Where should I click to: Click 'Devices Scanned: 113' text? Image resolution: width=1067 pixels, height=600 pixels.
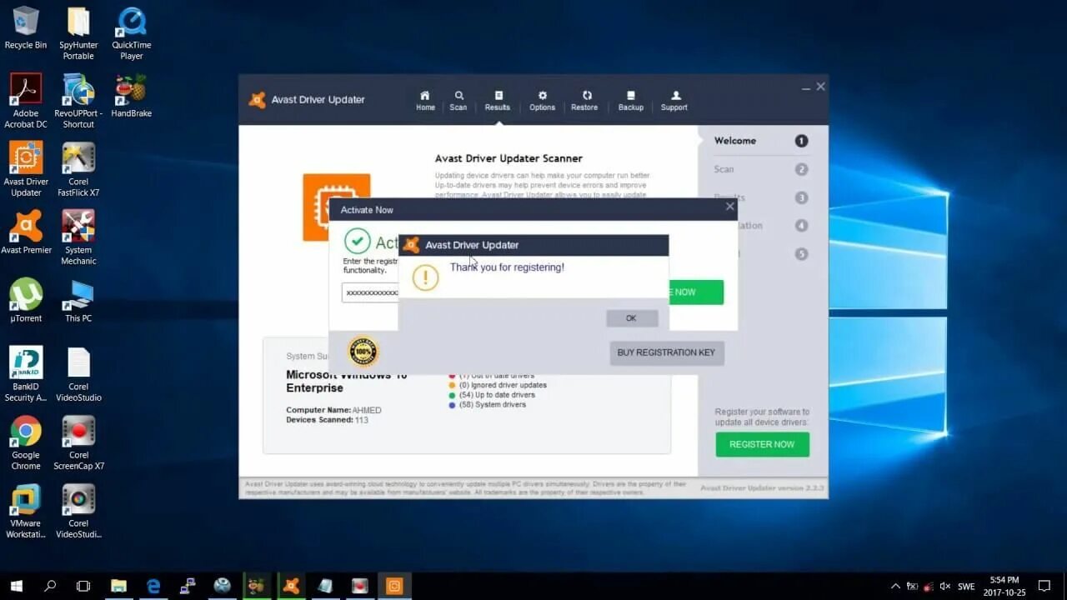pos(327,420)
